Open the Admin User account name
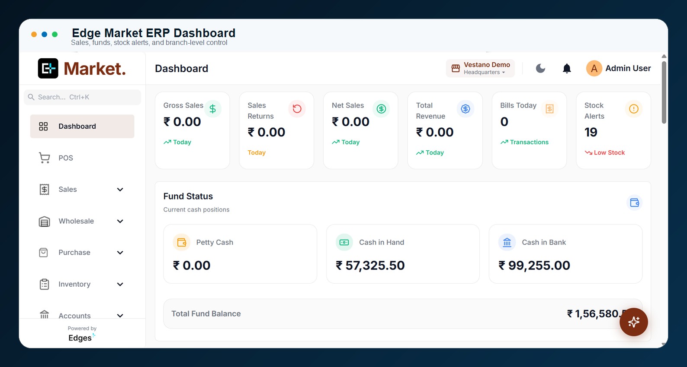The image size is (687, 367). (x=628, y=68)
